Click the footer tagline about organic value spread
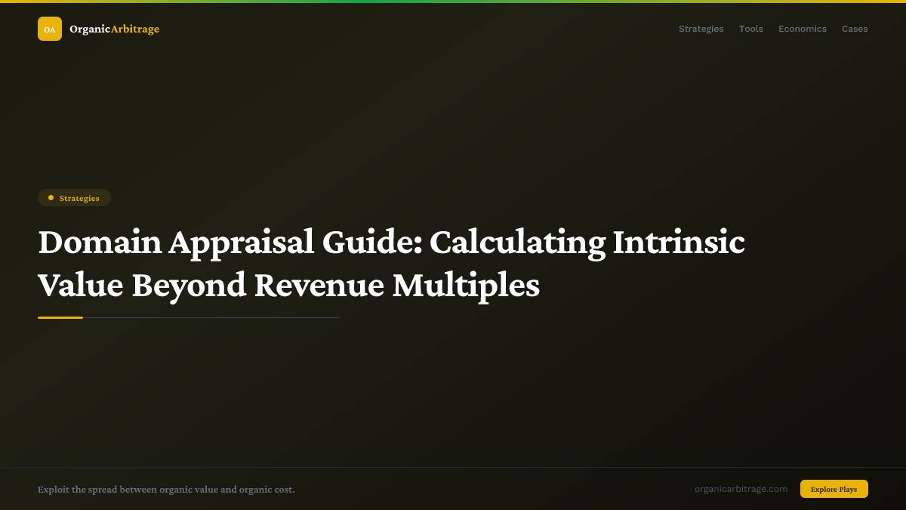The height and width of the screenshot is (510, 906). pyautogui.click(x=166, y=490)
